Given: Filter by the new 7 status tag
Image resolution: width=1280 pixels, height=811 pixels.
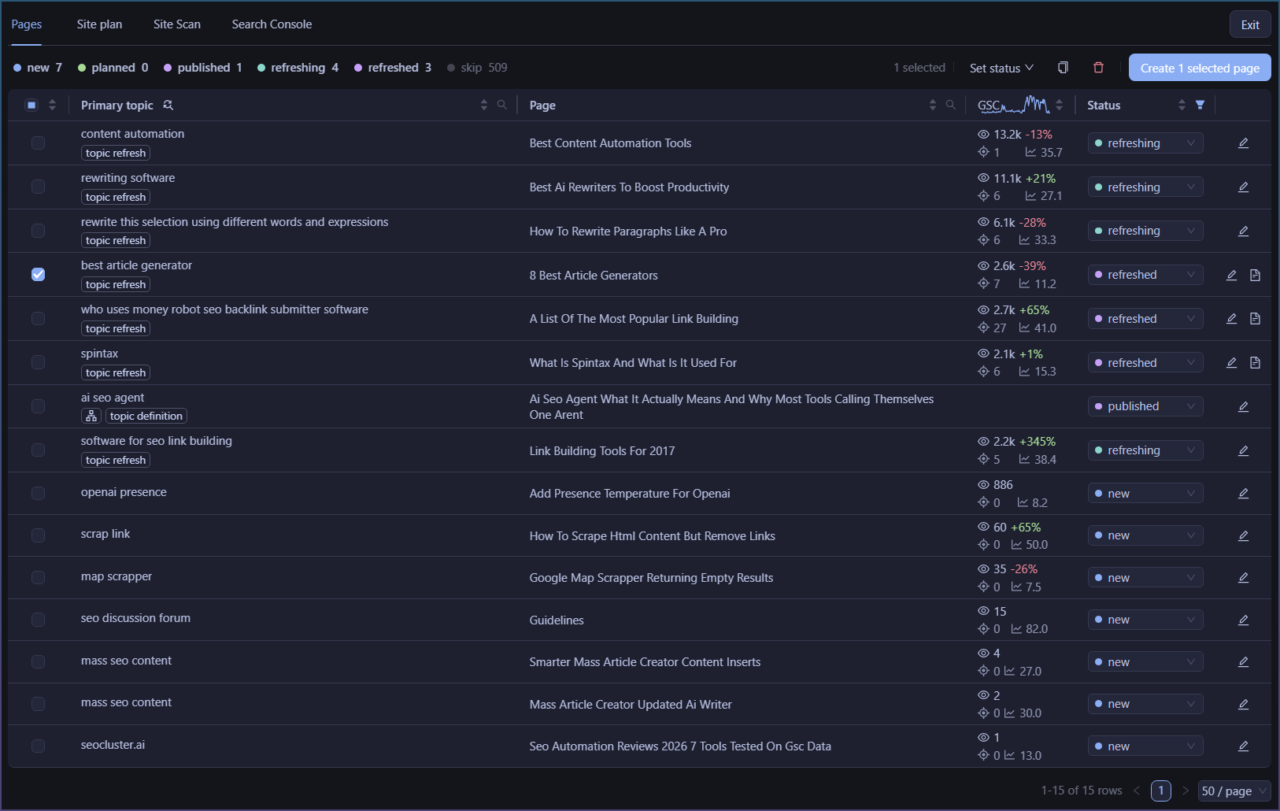Looking at the screenshot, I should coord(38,68).
